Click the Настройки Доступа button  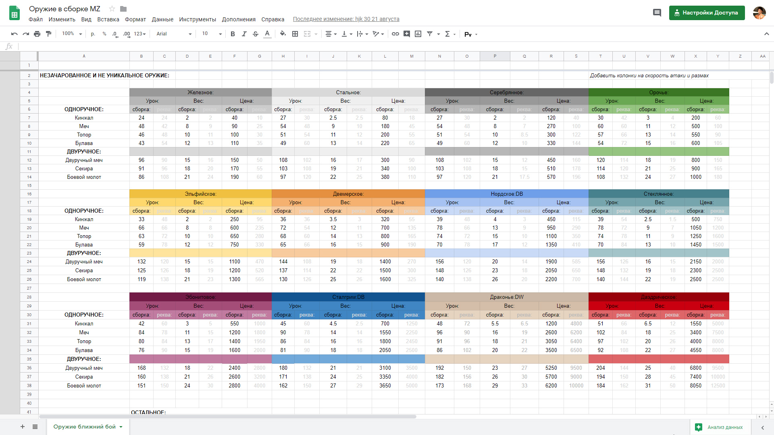pyautogui.click(x=707, y=13)
